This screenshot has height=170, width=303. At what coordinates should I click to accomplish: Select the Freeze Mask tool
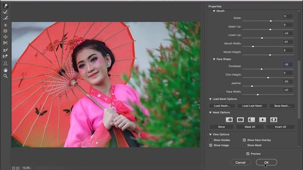(x=5, y=50)
